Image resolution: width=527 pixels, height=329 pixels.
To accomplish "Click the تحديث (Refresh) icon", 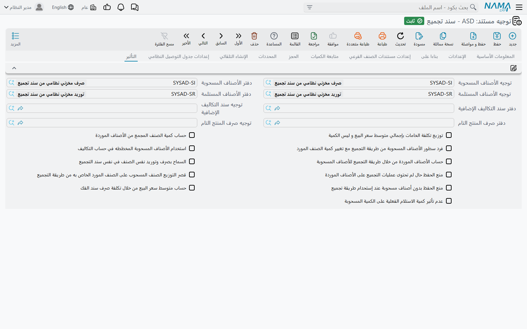I will pyautogui.click(x=400, y=36).
